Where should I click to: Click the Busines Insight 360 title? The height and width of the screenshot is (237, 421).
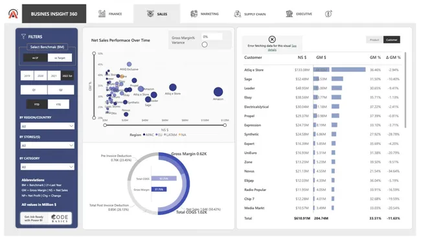coord(54,14)
